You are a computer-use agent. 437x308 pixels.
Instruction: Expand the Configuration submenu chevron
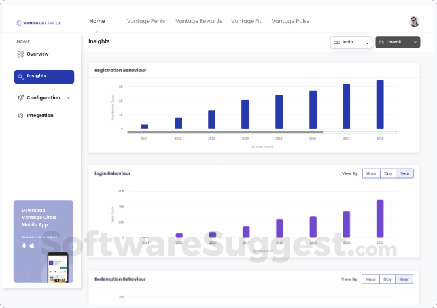pos(68,98)
